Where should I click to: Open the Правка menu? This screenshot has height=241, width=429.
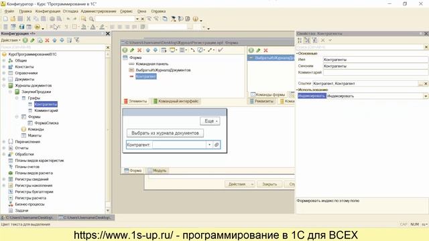click(25, 11)
